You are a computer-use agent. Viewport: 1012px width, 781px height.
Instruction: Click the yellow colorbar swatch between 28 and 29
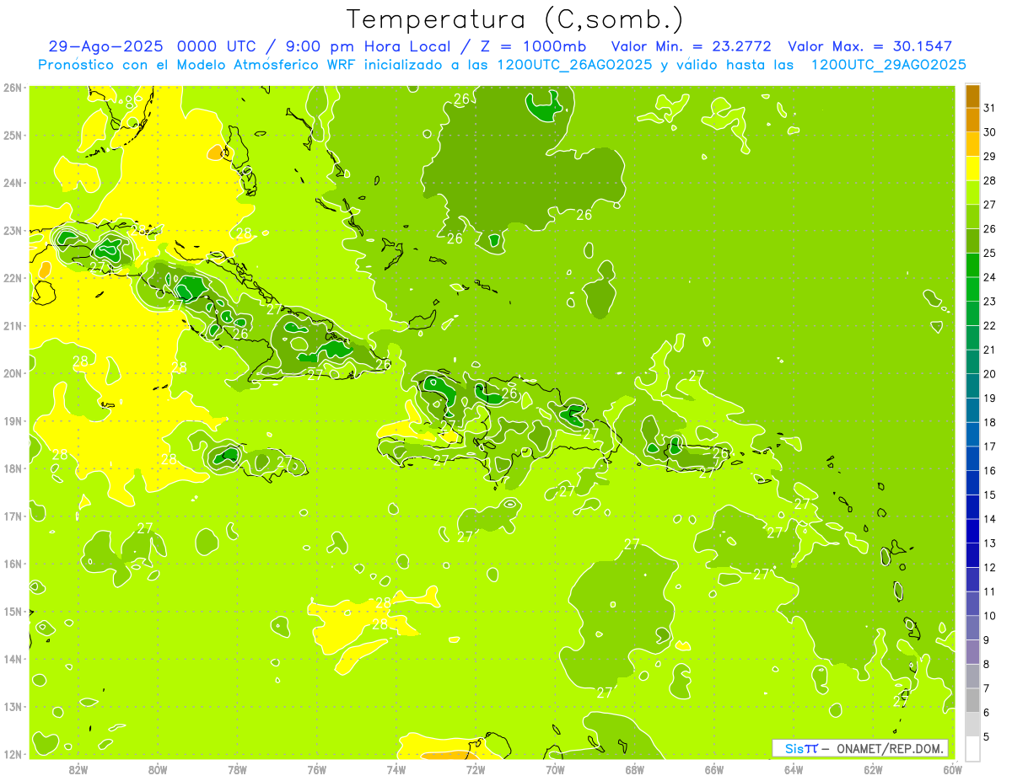point(972,169)
